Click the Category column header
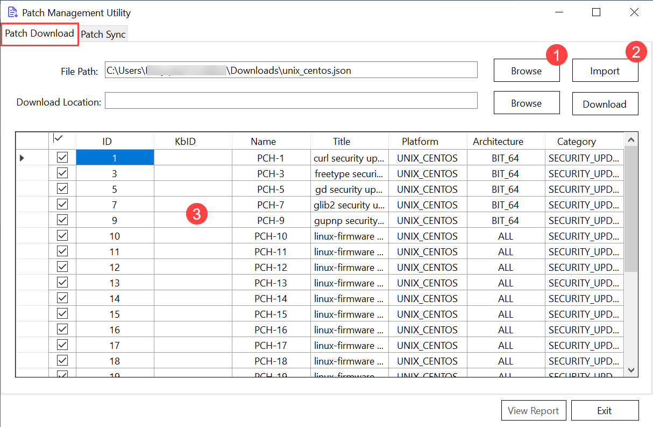 (576, 142)
